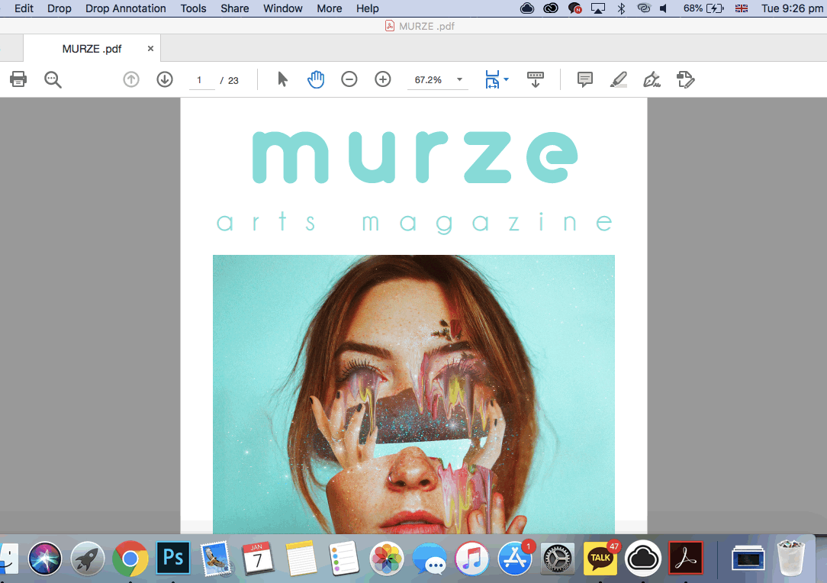Image resolution: width=827 pixels, height=583 pixels.
Task: Click the battery 68% status indicator
Action: click(703, 8)
